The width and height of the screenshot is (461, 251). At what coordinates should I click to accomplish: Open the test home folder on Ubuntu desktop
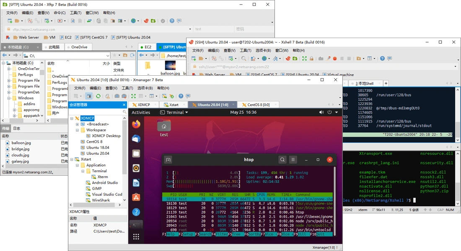pos(164,128)
